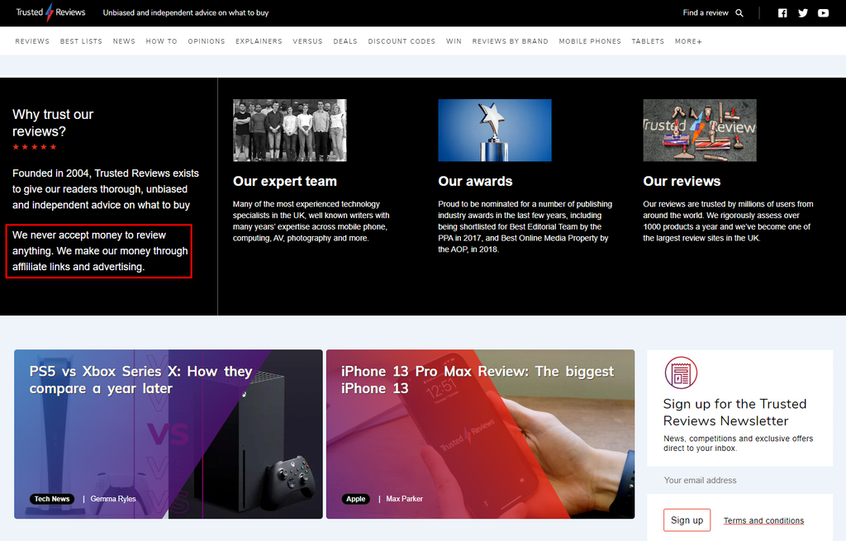Click the email address input field
Screen dimensions: 846x541
[739, 480]
